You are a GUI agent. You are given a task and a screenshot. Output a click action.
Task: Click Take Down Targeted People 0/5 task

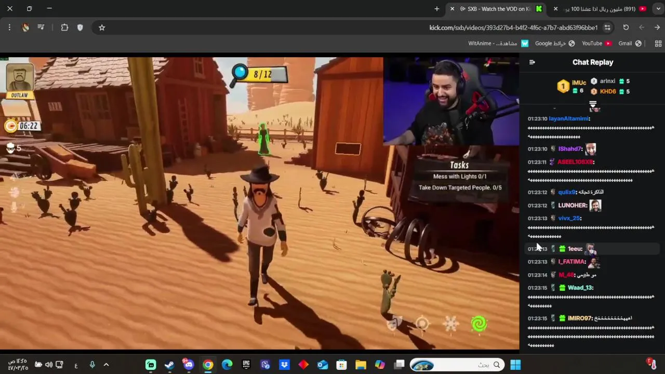click(460, 188)
